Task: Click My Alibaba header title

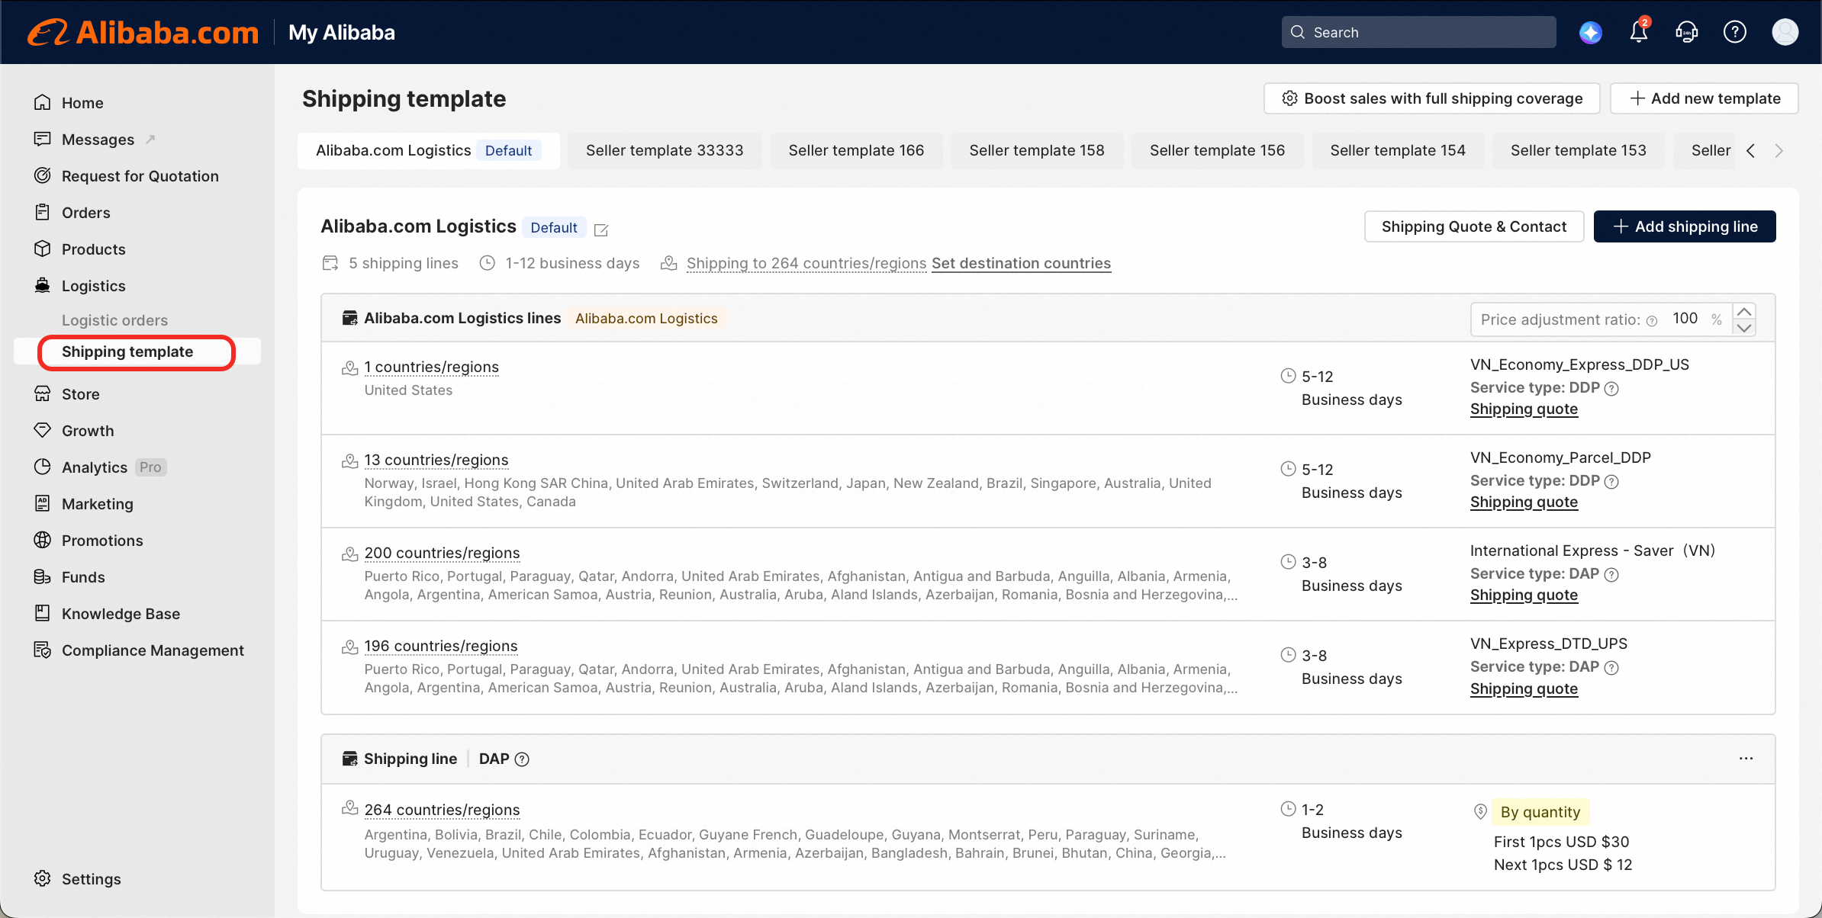Action: pyautogui.click(x=342, y=32)
